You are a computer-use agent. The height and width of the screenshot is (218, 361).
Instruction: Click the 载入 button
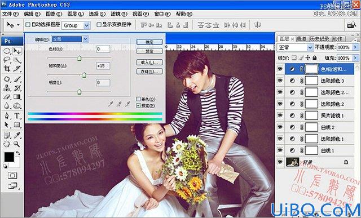click(x=149, y=63)
